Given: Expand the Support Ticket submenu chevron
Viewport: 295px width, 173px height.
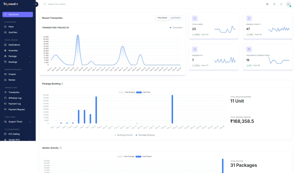Looking at the screenshot, I should 30,122.
